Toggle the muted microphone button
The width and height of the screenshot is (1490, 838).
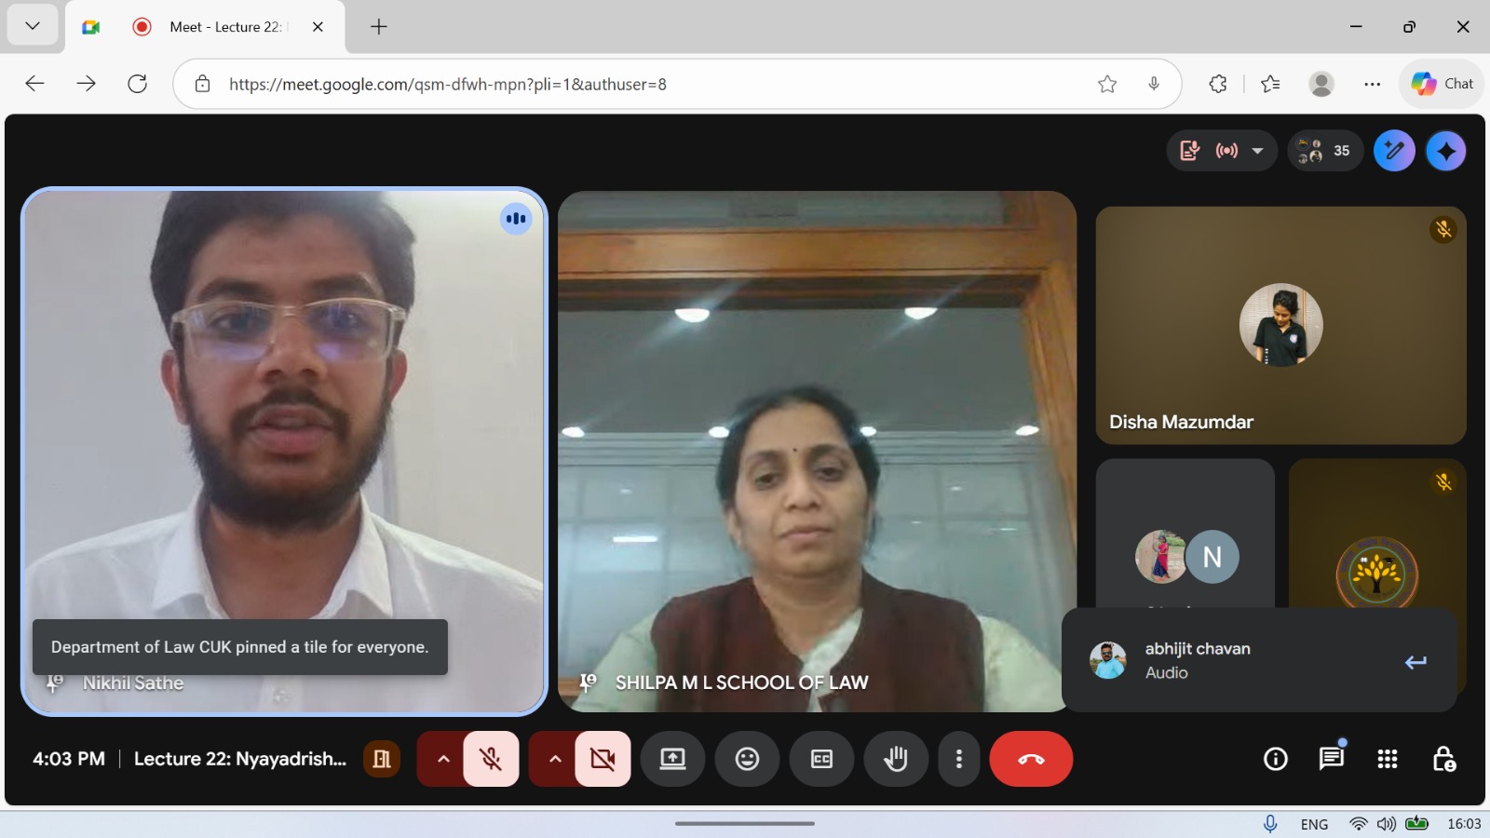tap(491, 759)
